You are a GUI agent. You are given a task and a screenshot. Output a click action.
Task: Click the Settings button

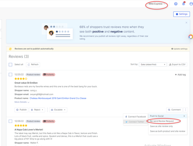[x=181, y=14]
